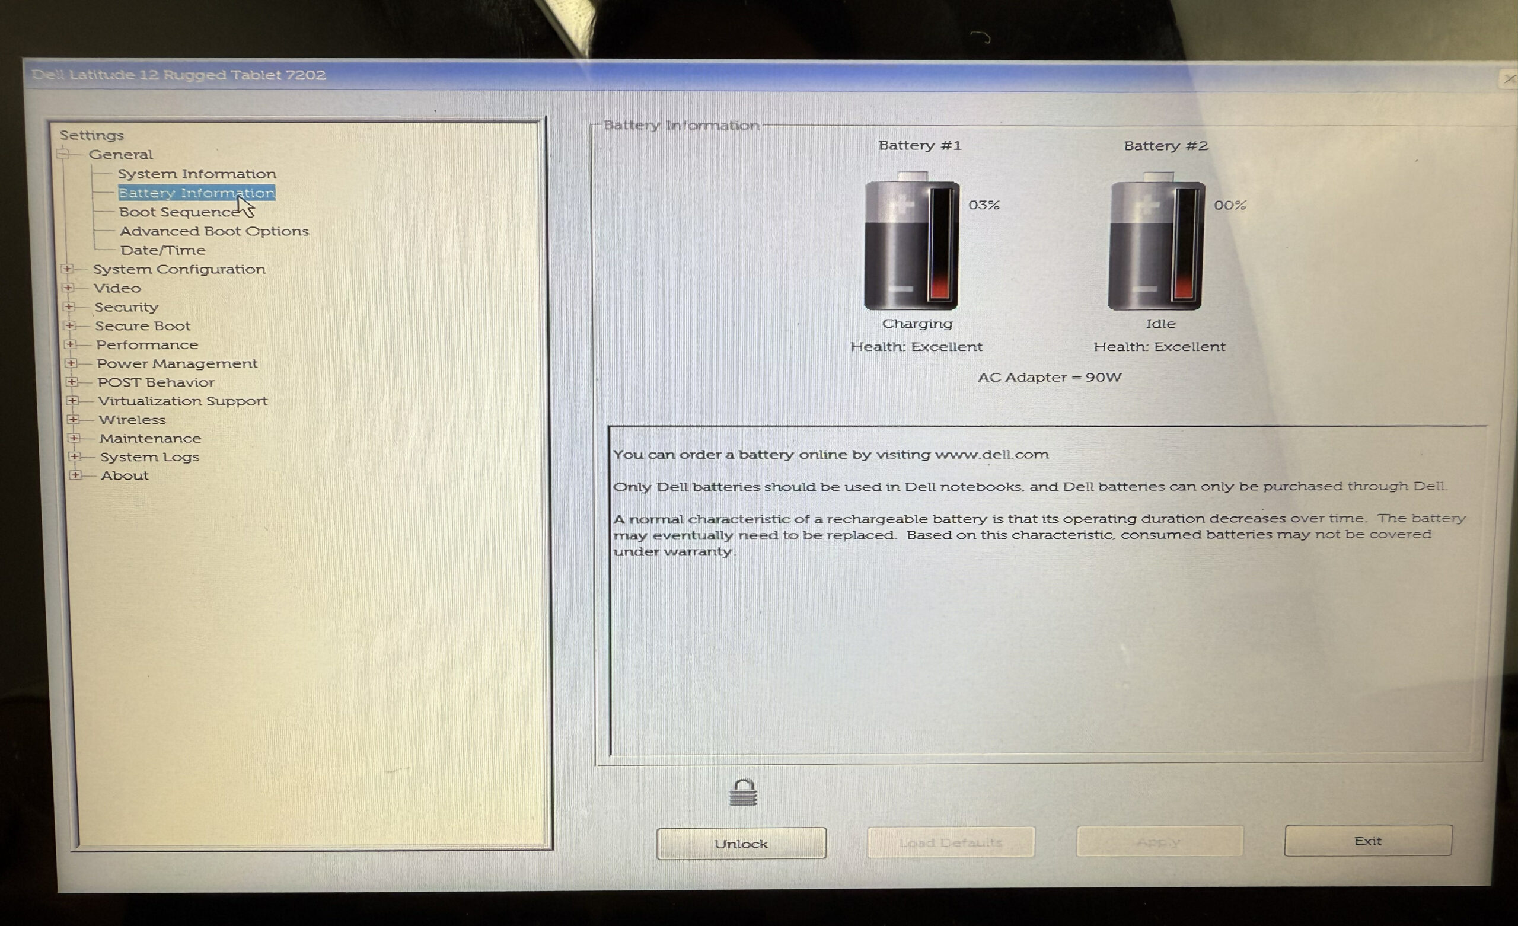Select the Secure Boot label

tap(143, 325)
